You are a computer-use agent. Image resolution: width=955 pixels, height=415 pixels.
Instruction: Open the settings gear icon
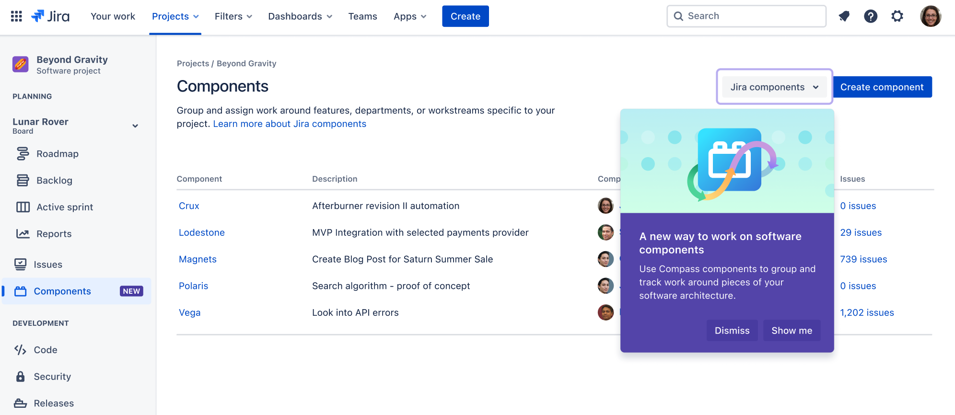tap(897, 16)
